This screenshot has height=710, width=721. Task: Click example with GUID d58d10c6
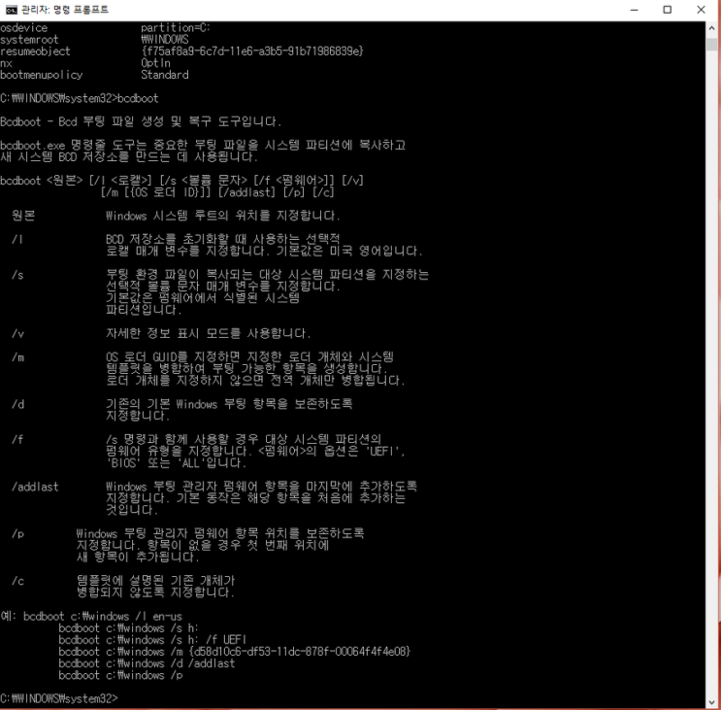pos(235,652)
